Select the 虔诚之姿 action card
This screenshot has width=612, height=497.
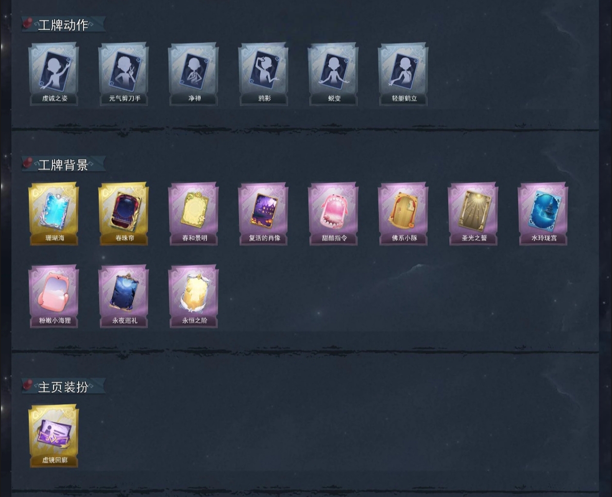click(53, 74)
